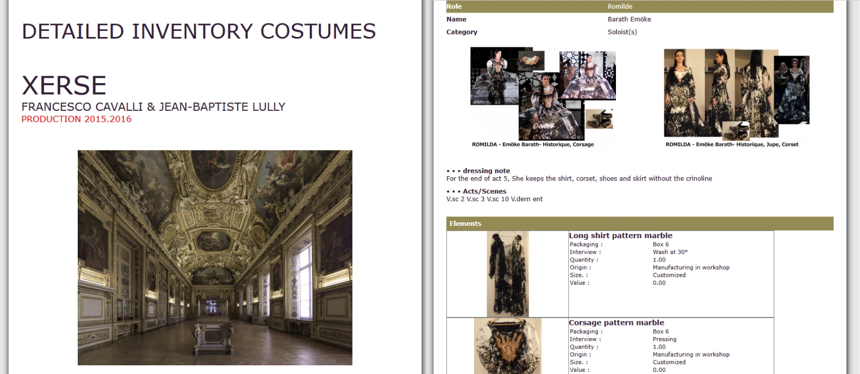Click the Long shirt pattern marble photo
This screenshot has width=860, height=374.
(507, 274)
